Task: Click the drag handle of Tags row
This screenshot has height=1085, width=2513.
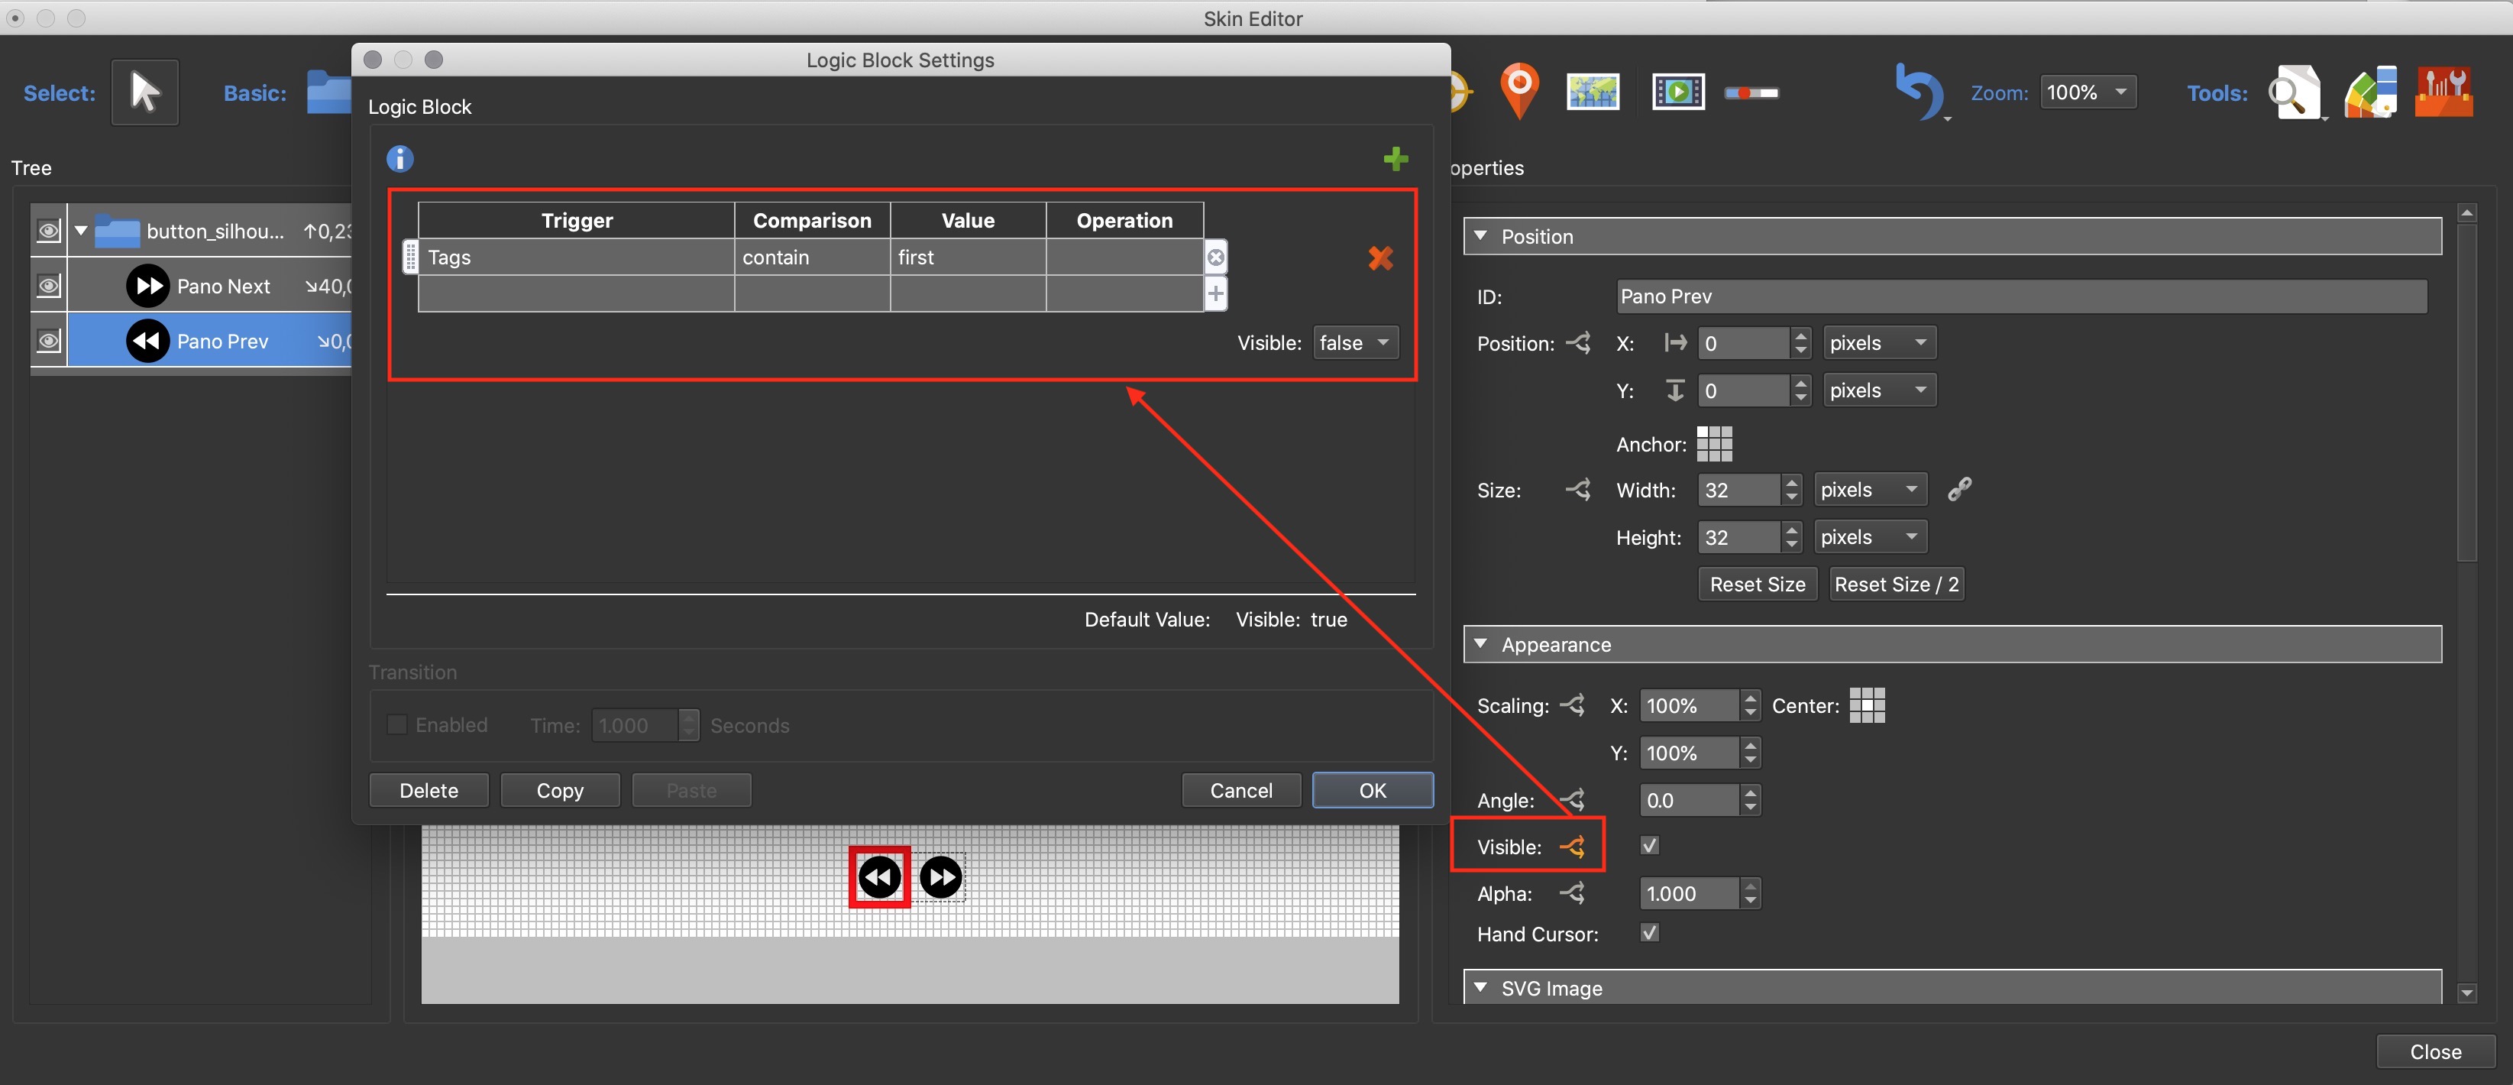Action: tap(411, 257)
